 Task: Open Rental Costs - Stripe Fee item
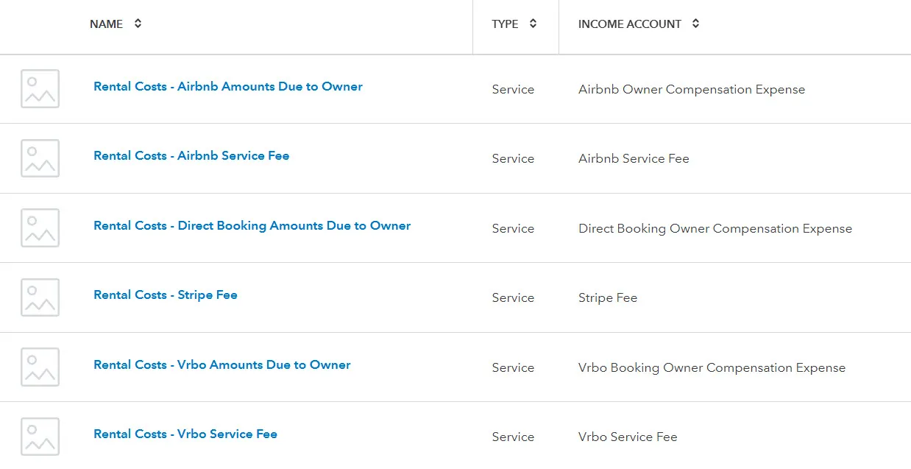(x=166, y=295)
